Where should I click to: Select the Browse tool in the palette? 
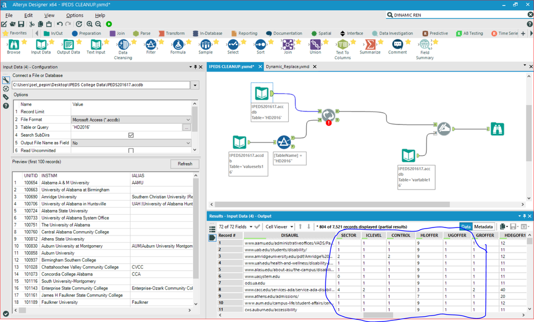point(13,46)
